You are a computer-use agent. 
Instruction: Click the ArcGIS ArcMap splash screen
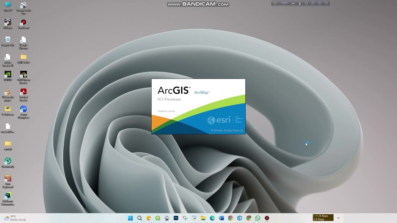(x=198, y=107)
